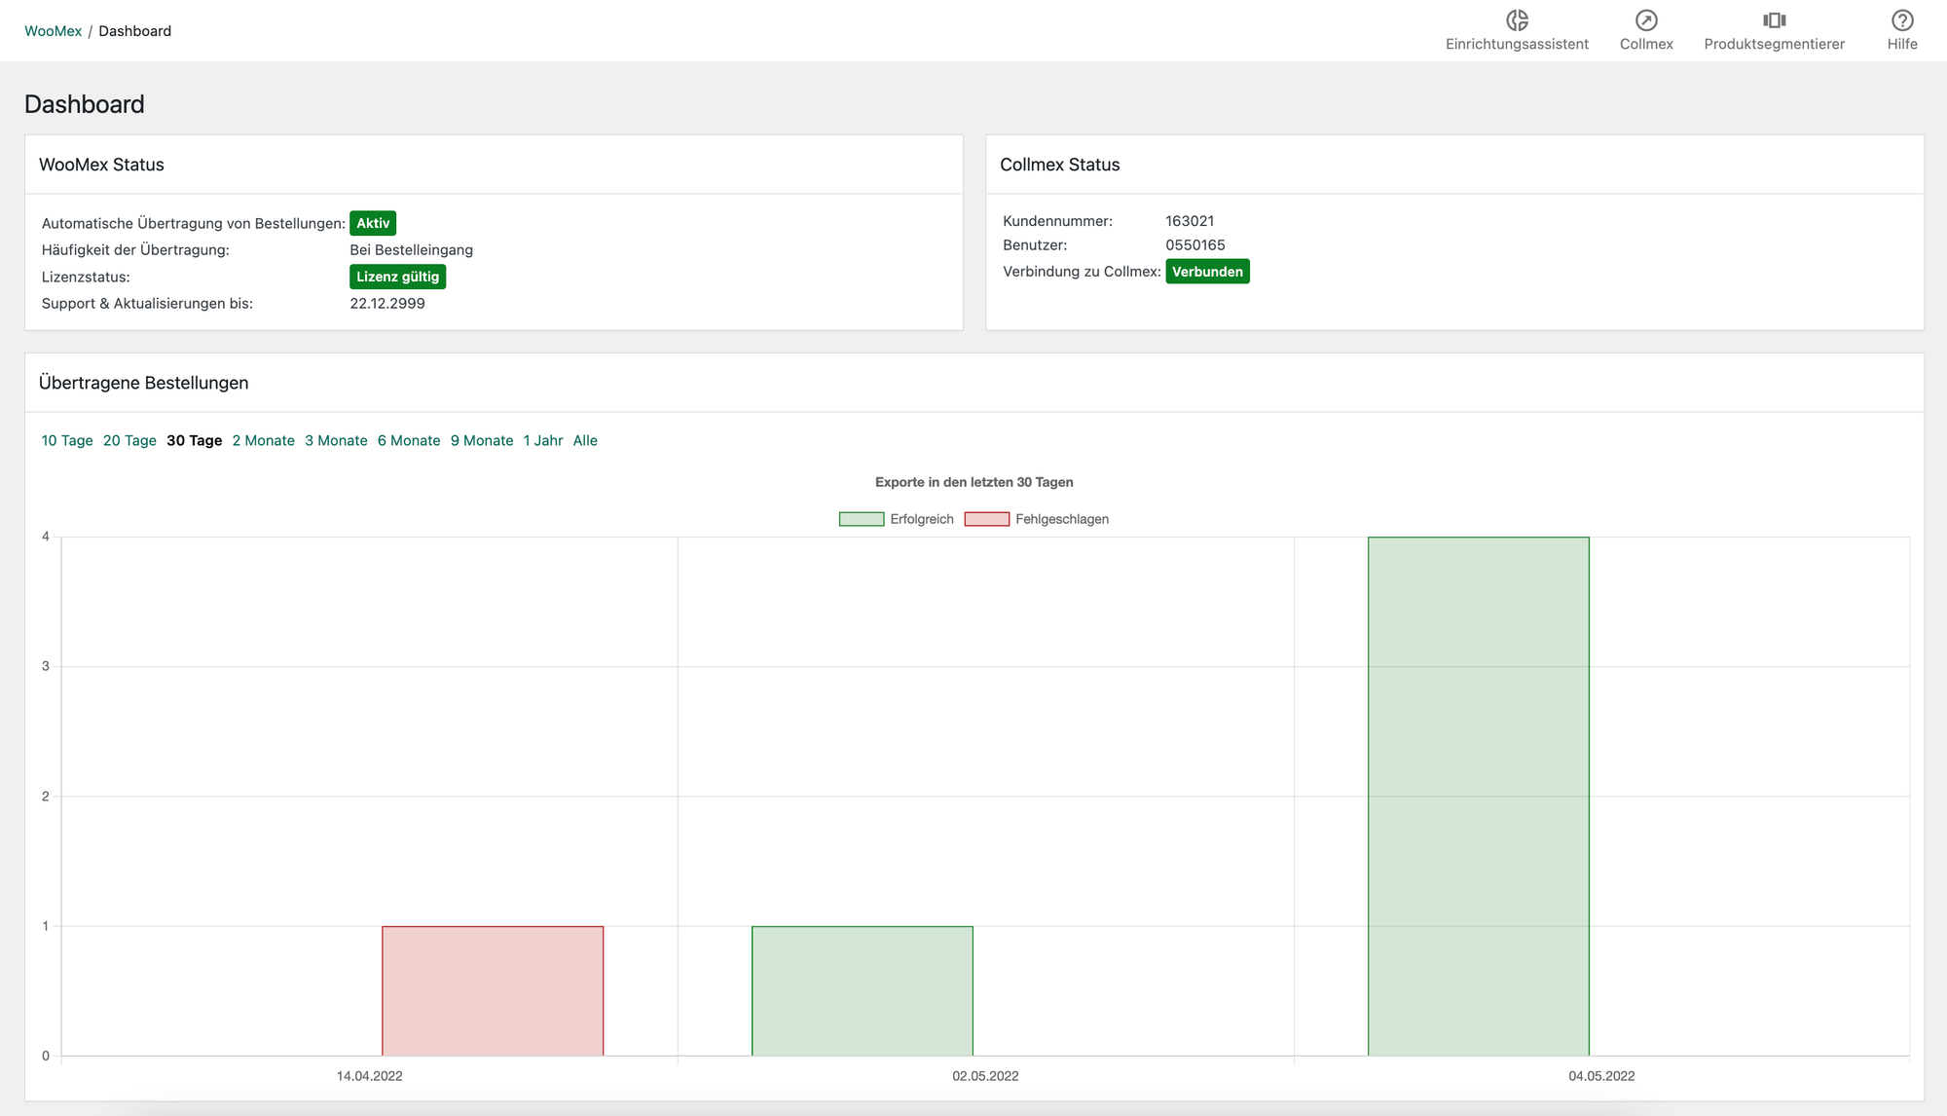
Task: Open the Produktsegmentierer icon
Action: click(x=1774, y=20)
